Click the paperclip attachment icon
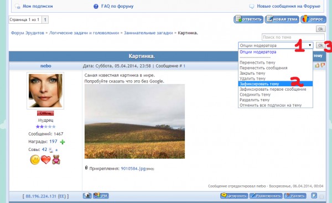 [x=86, y=168]
